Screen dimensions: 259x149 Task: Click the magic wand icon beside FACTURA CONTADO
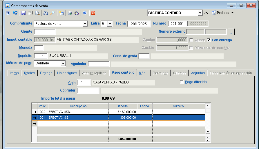pyautogui.click(x=207, y=13)
